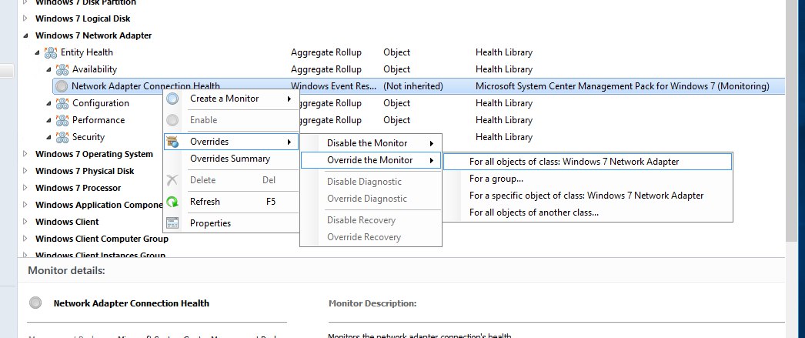This screenshot has height=338, width=805.
Task: Select the Windows 7 Network Adapter row
Action: point(93,35)
